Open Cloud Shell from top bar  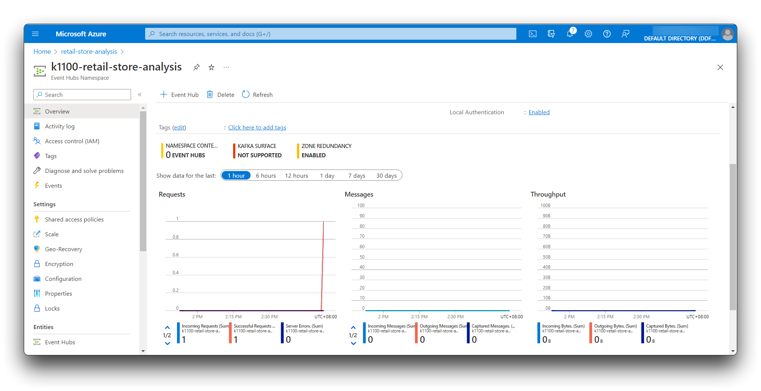click(x=533, y=34)
